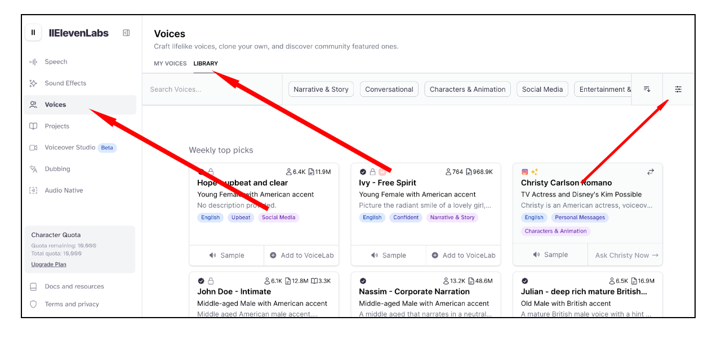Click the English tag on Hope card
Screen dimensions: 721x339
coord(211,217)
